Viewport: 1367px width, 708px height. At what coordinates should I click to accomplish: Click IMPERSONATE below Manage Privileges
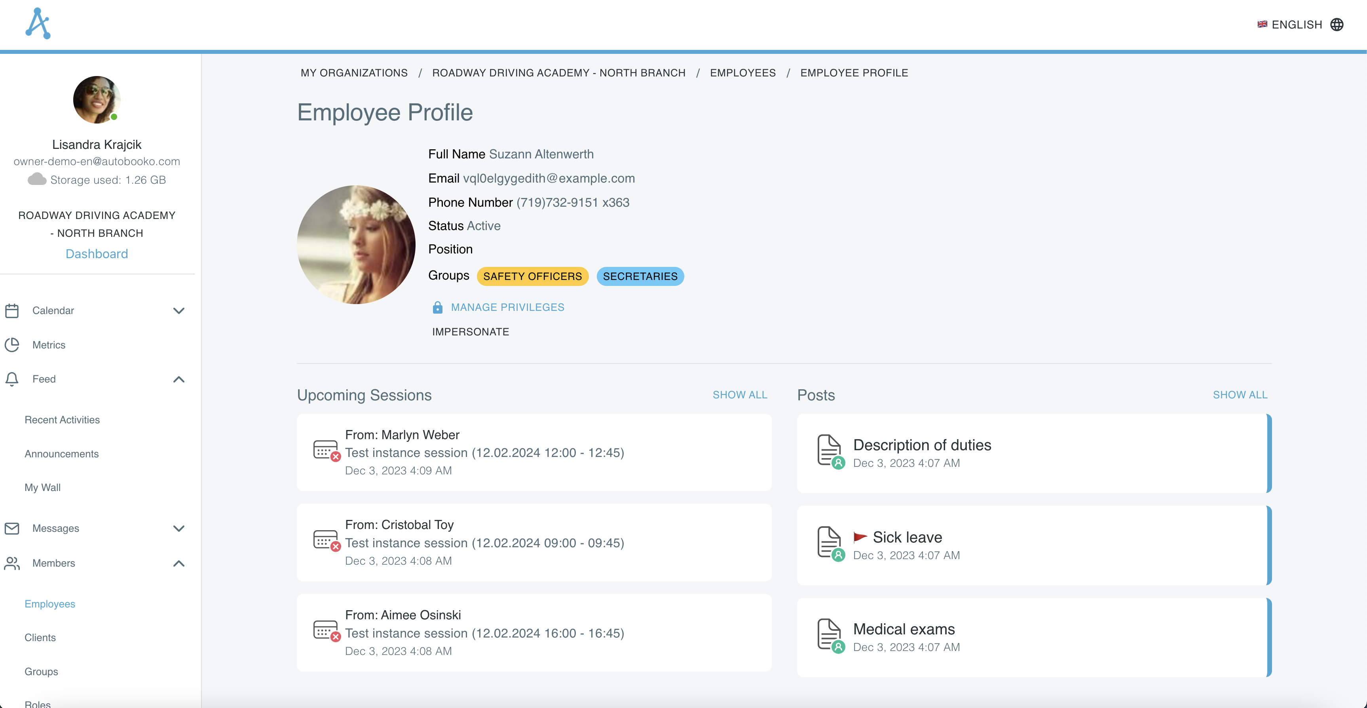(x=470, y=331)
